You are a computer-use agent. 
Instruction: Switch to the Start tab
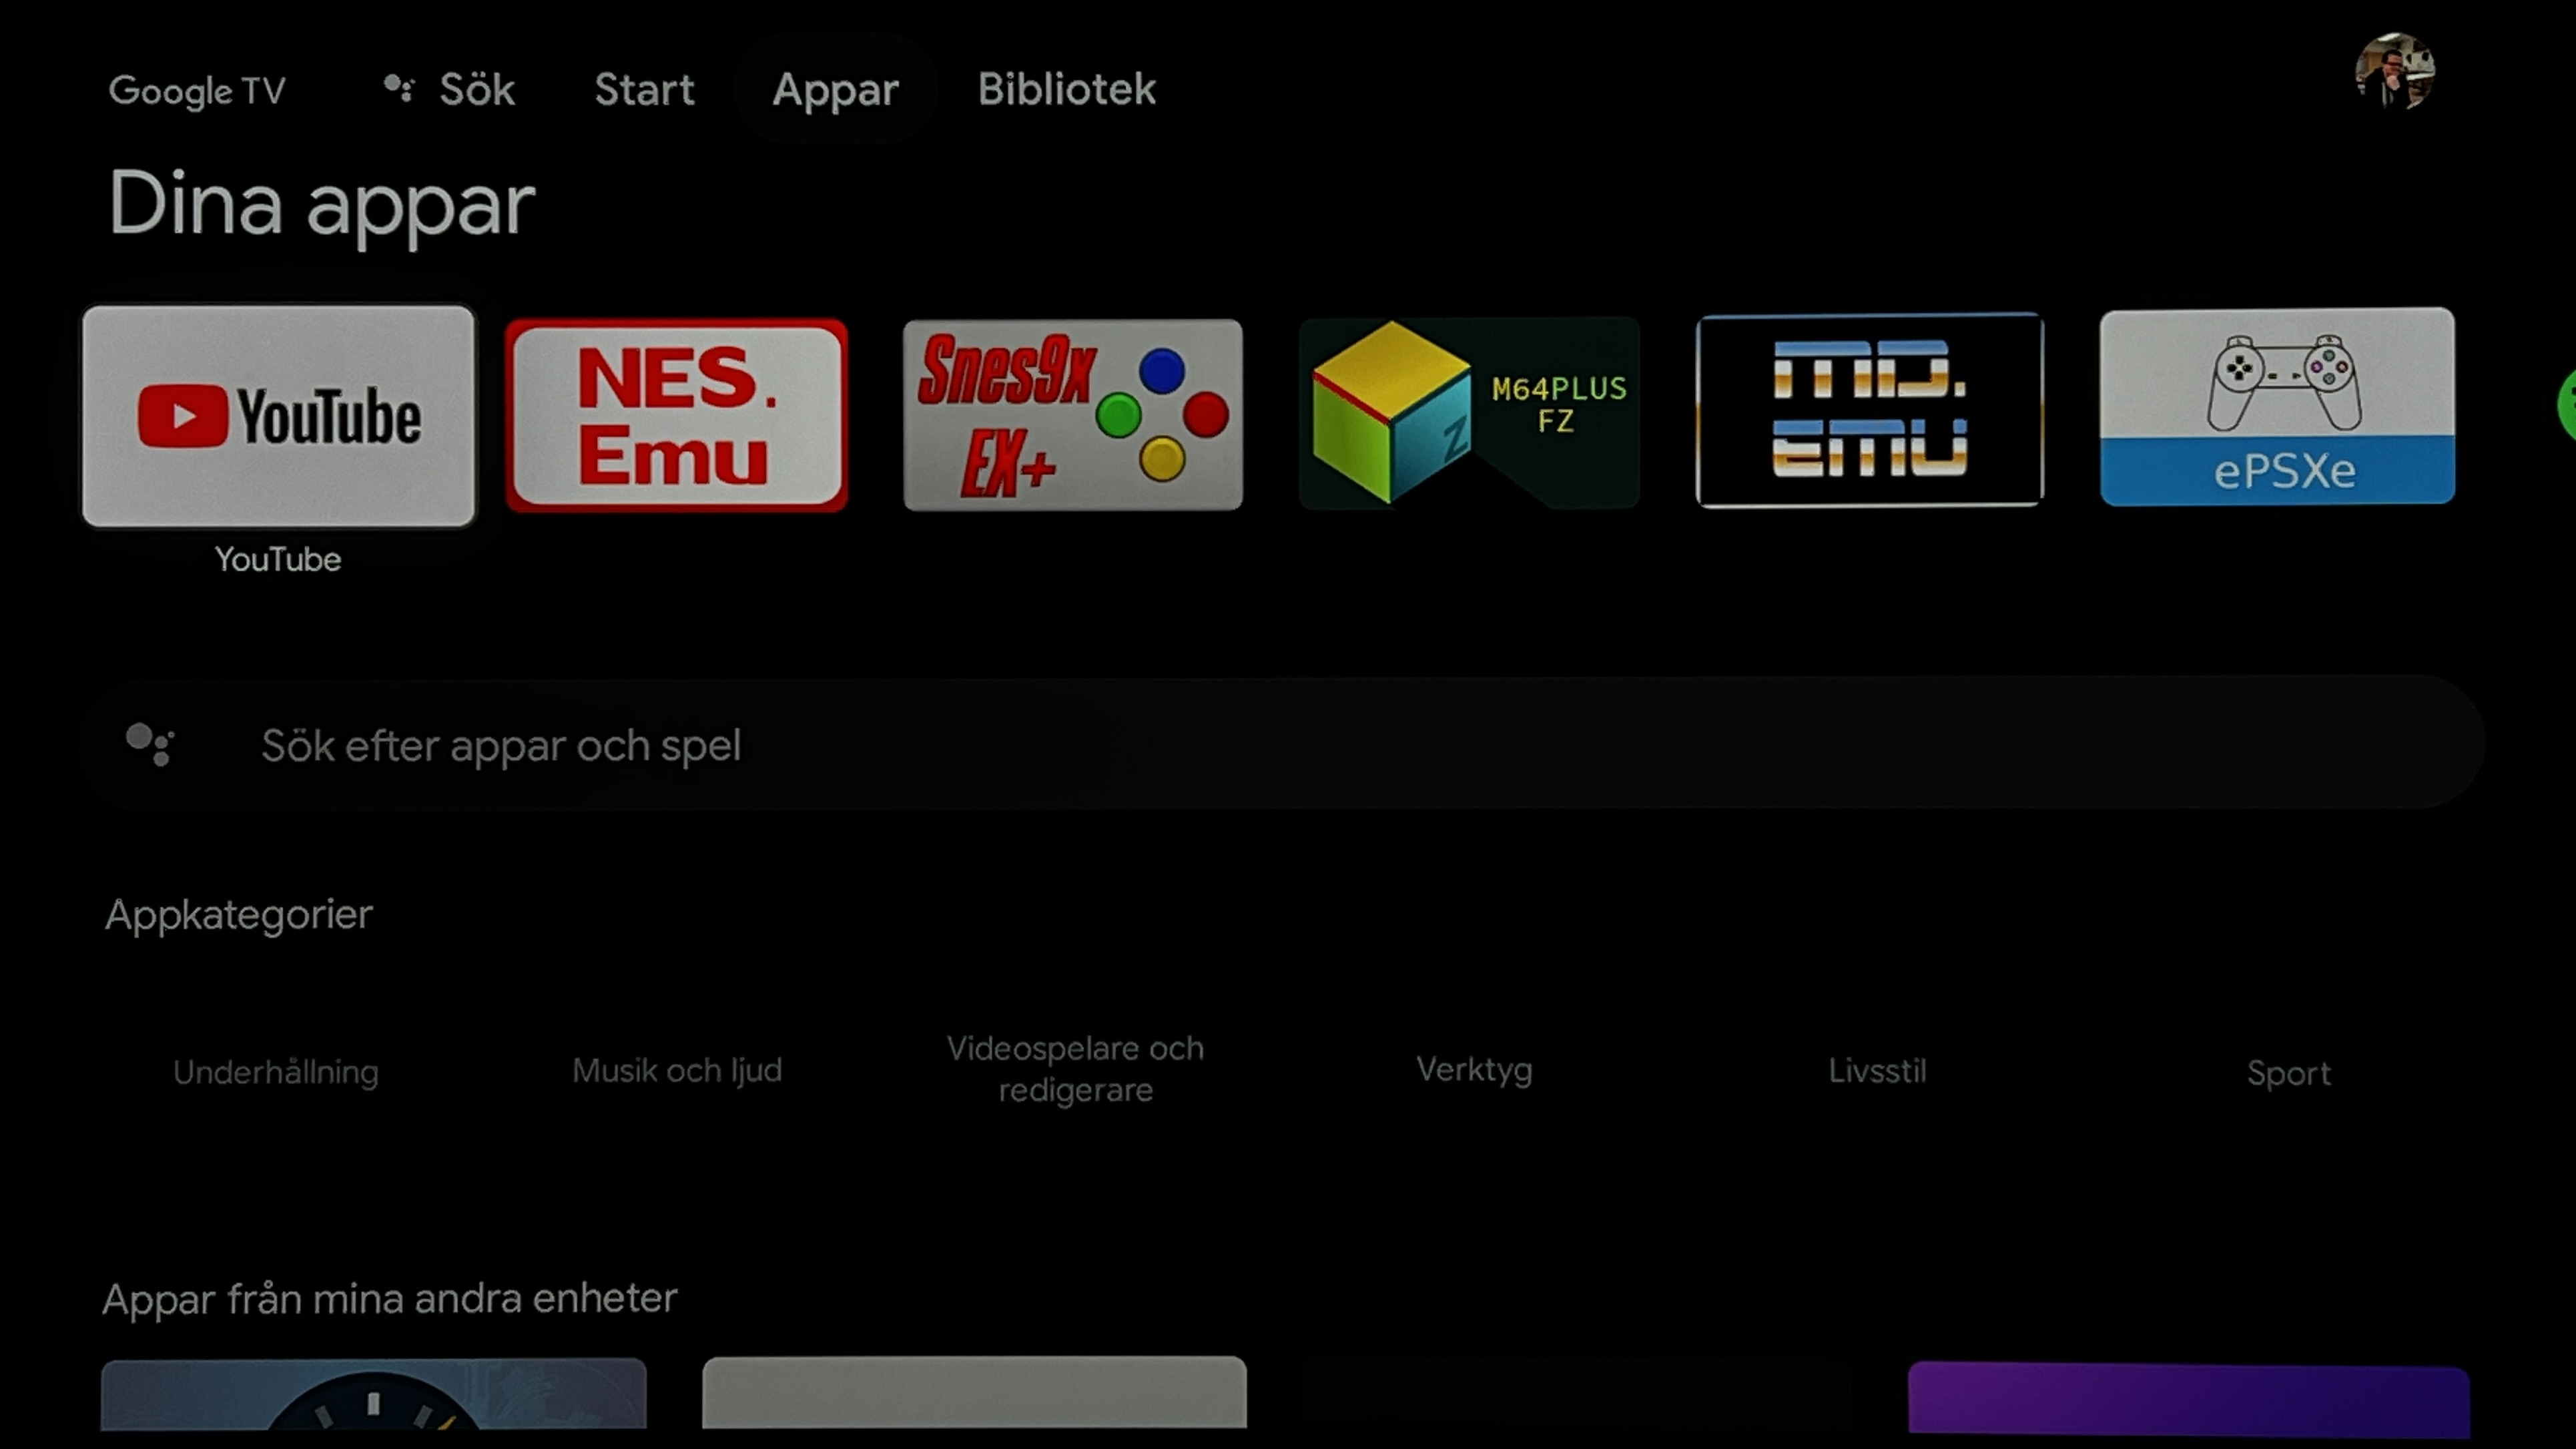click(644, 90)
